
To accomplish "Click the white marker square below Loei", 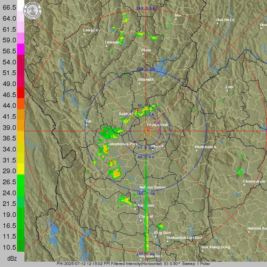I will point(227,90).
